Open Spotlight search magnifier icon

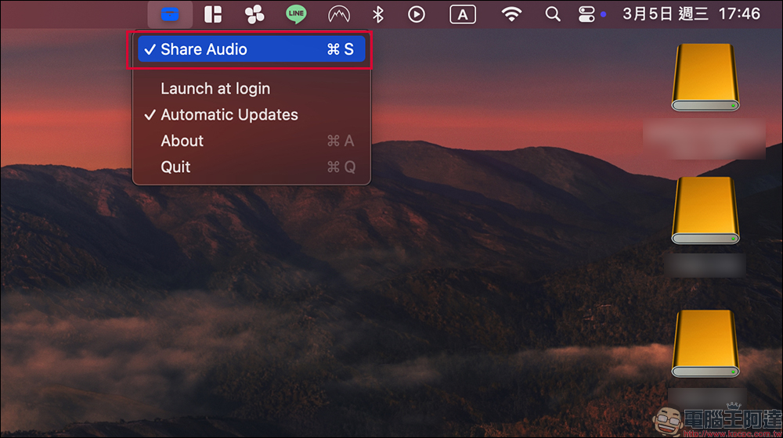[x=552, y=14]
